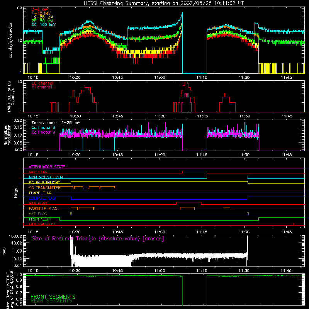Viewport: 309px width, 309px height.
Task: Click the LO channel particle peak near 11:09
Action: coord(186,82)
